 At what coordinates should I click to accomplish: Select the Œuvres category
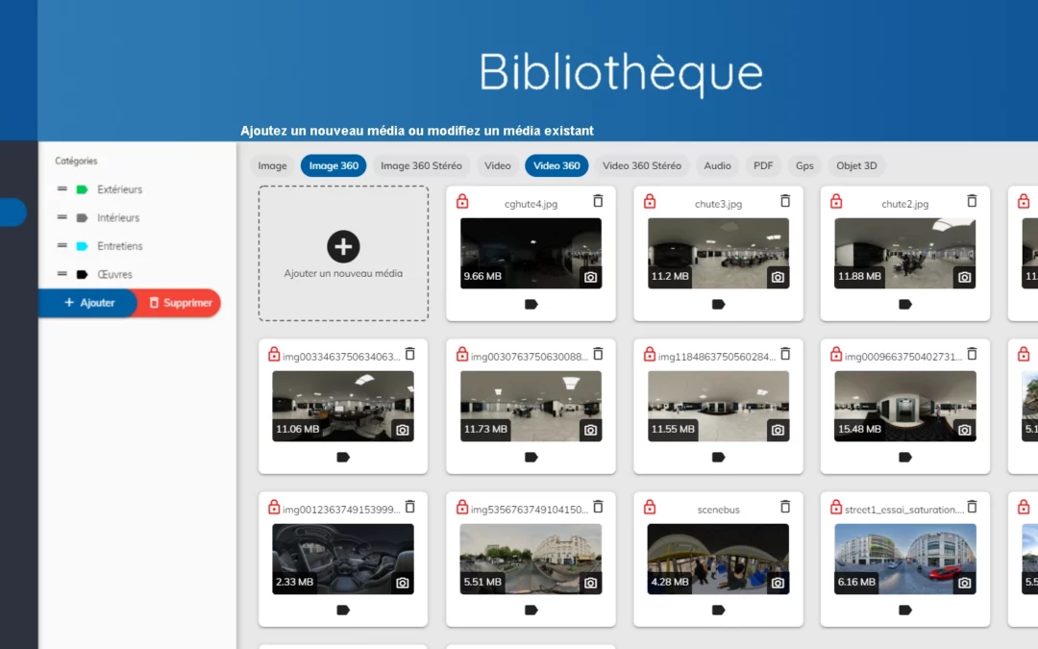(x=114, y=274)
